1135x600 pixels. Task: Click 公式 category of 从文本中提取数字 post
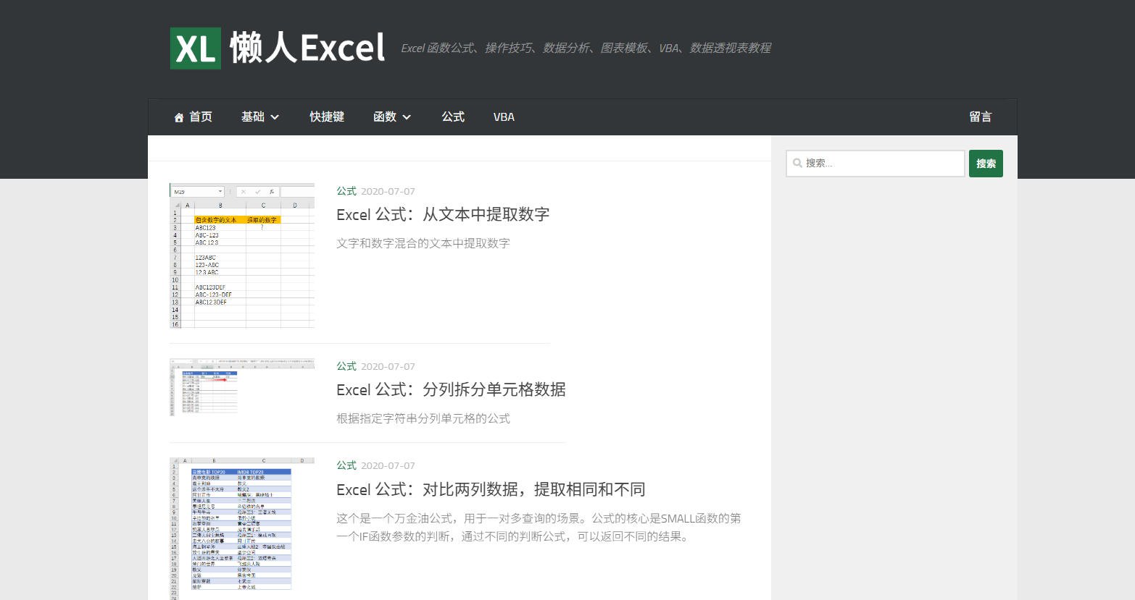[346, 191]
